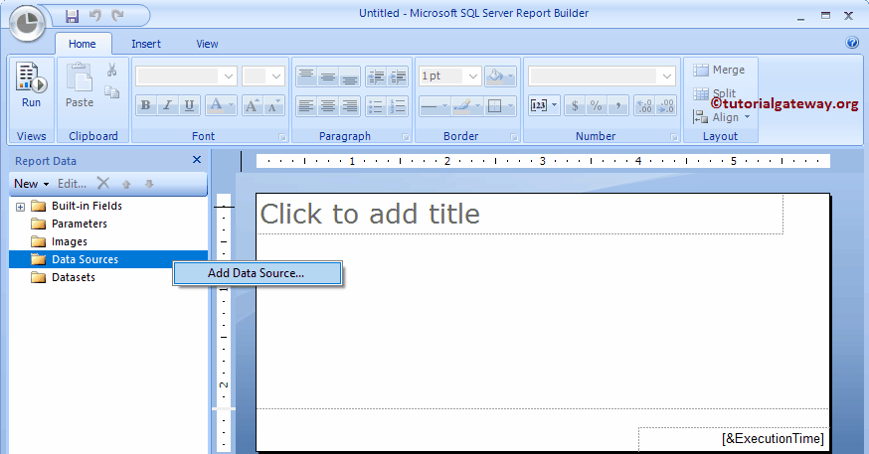Click the Paste clipboard icon
This screenshot has height=454, width=869.
coord(80,85)
